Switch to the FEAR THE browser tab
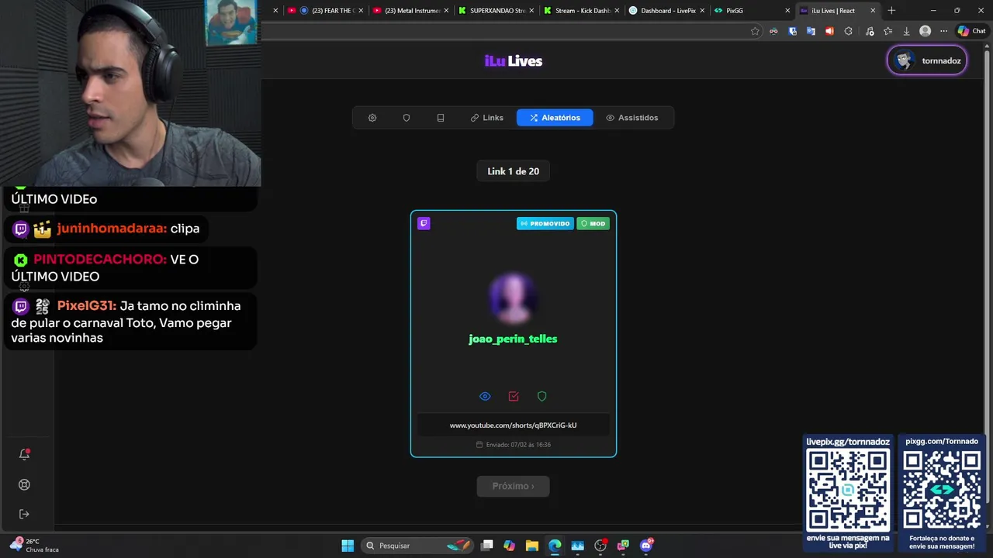The width and height of the screenshot is (993, 558). 326,11
